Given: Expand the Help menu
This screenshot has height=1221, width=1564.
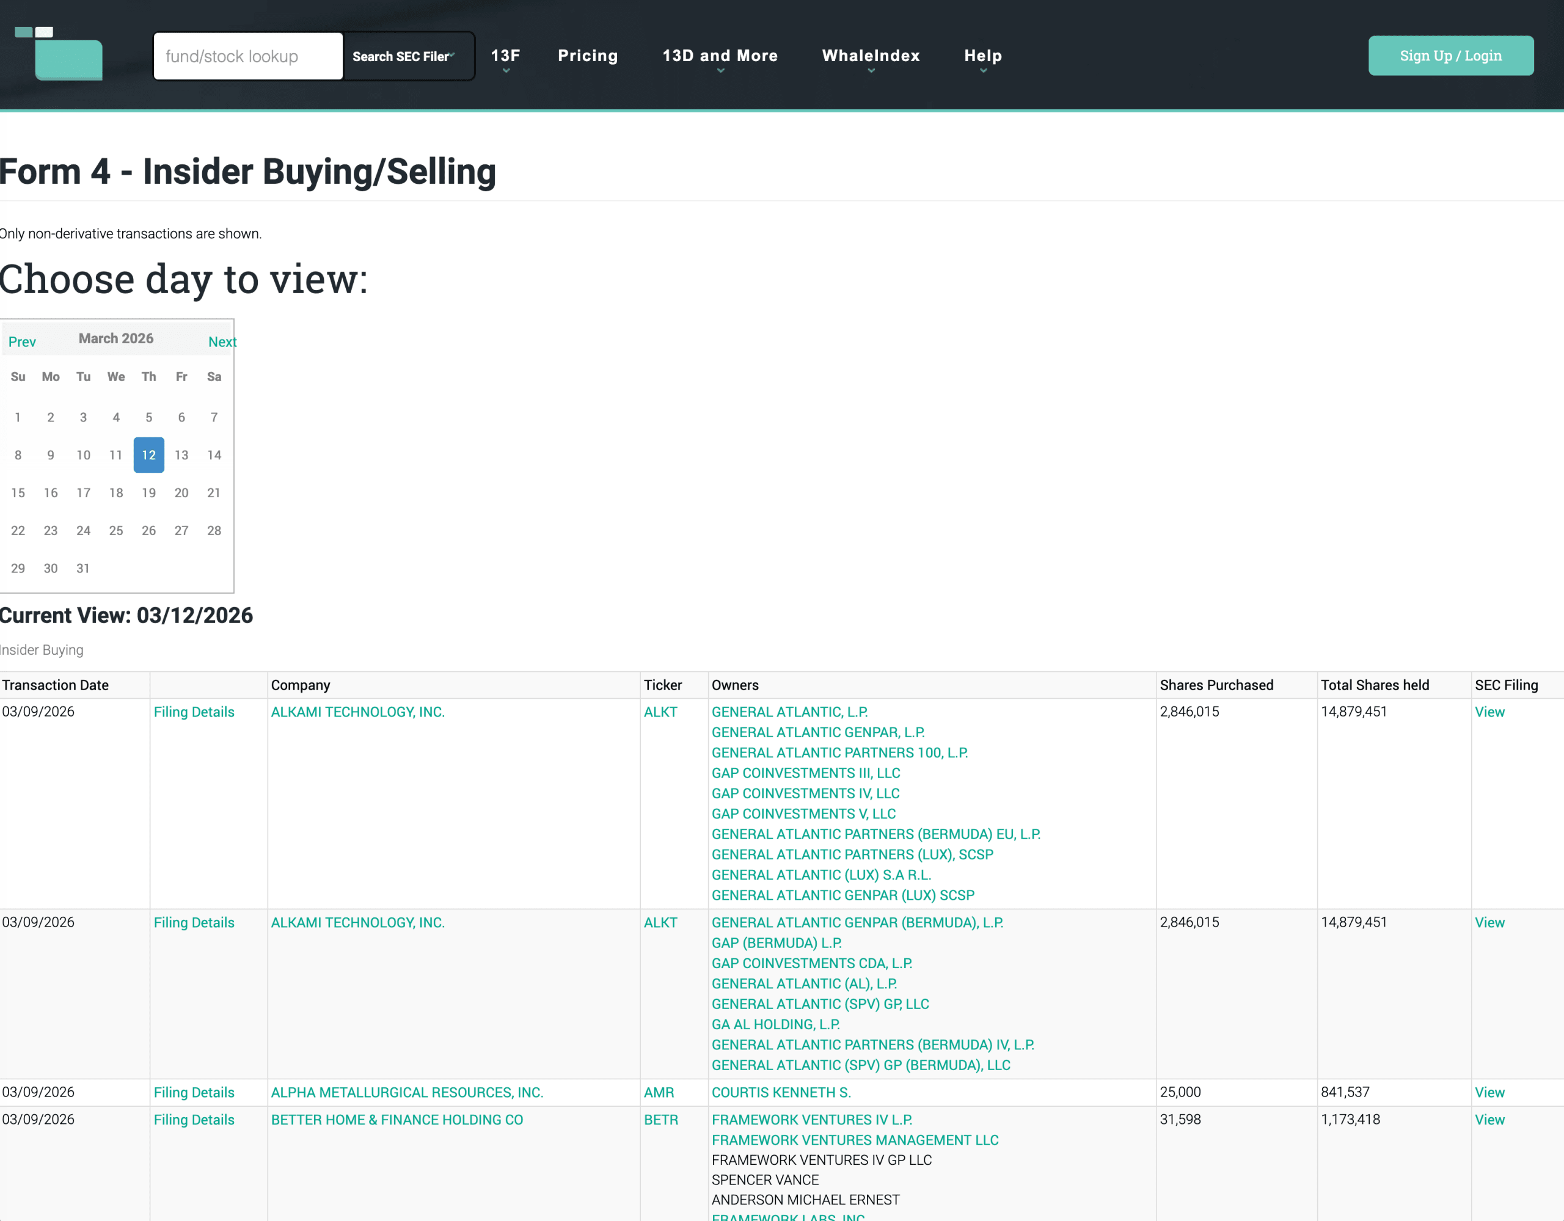Looking at the screenshot, I should coord(982,56).
